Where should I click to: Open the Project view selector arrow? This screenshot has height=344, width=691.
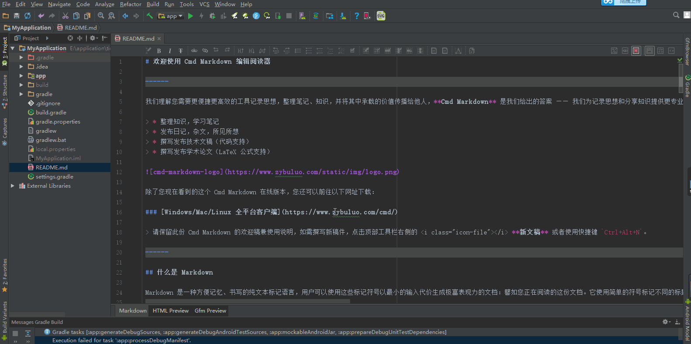pos(47,38)
